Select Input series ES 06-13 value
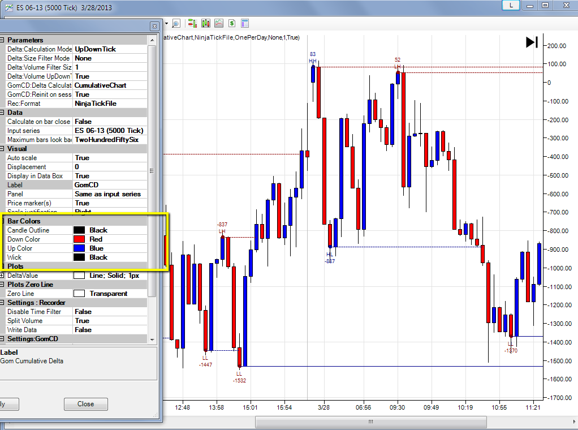Image resolution: width=578 pixels, height=430 pixels. pyautogui.click(x=110, y=131)
